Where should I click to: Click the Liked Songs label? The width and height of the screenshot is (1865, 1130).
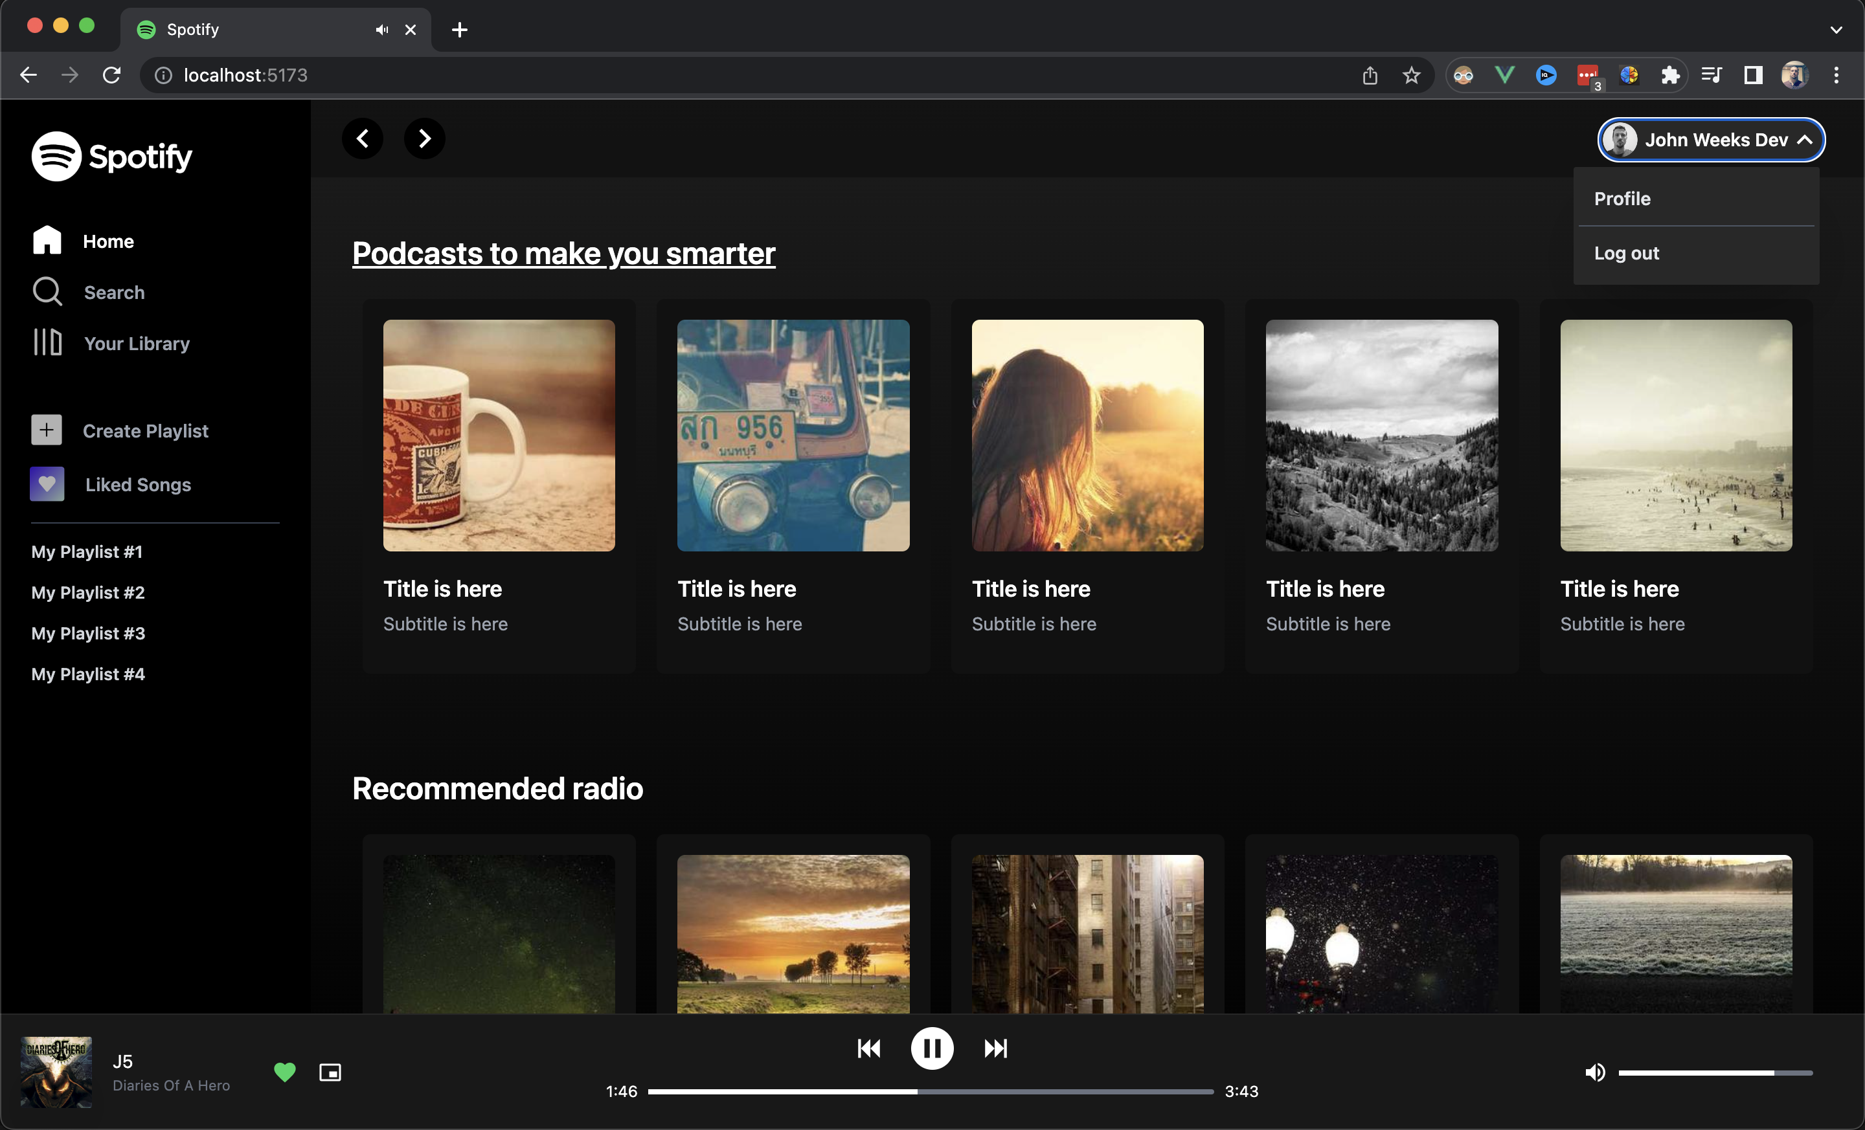coord(138,485)
